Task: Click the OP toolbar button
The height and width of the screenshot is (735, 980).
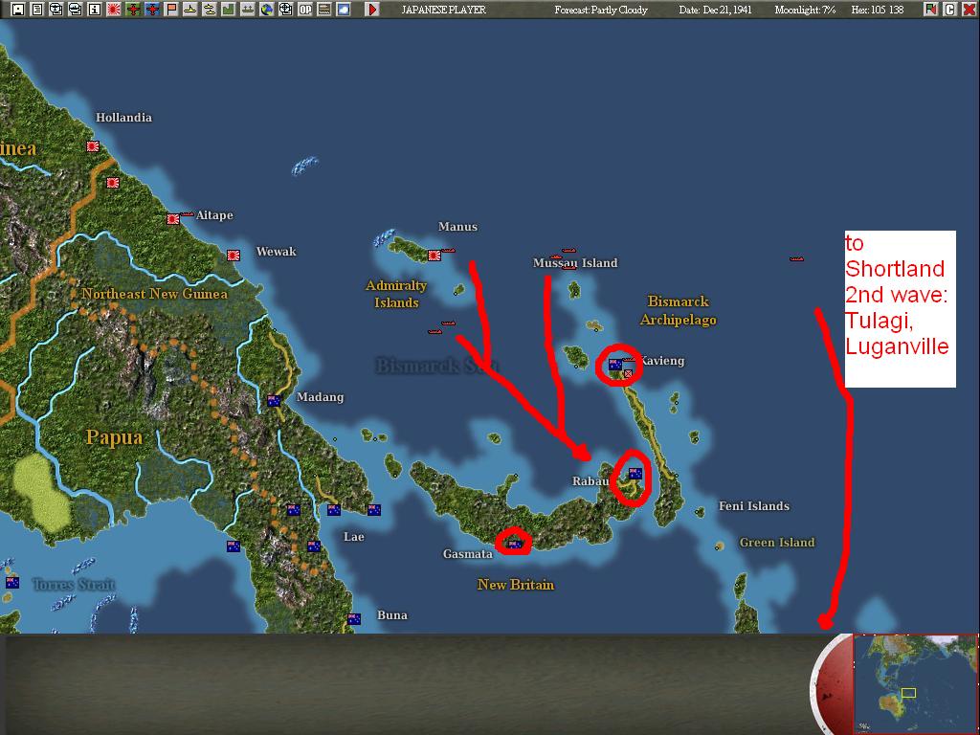Action: (305, 10)
